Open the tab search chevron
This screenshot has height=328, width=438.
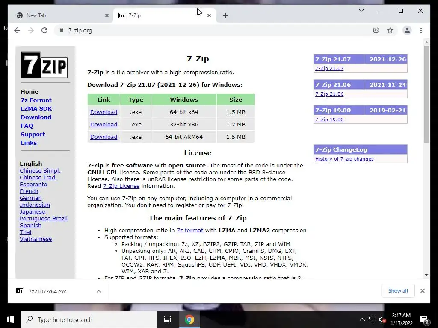coord(361,11)
